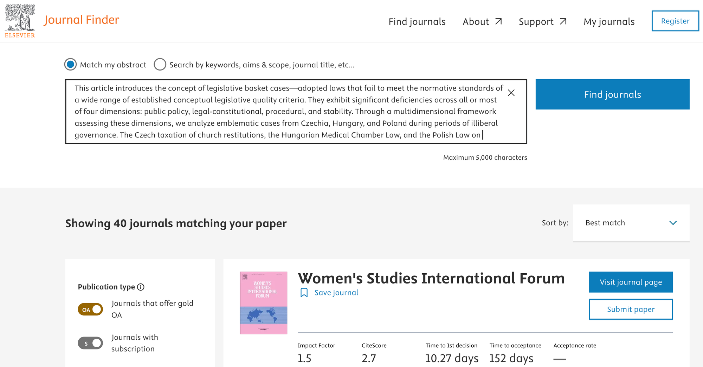Open the Women's Studies International Forum title
Screen dimensions: 703x367
[431, 278]
